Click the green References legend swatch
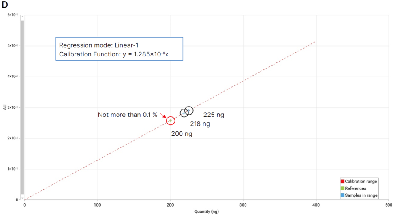The width and height of the screenshot is (395, 216). [342, 188]
